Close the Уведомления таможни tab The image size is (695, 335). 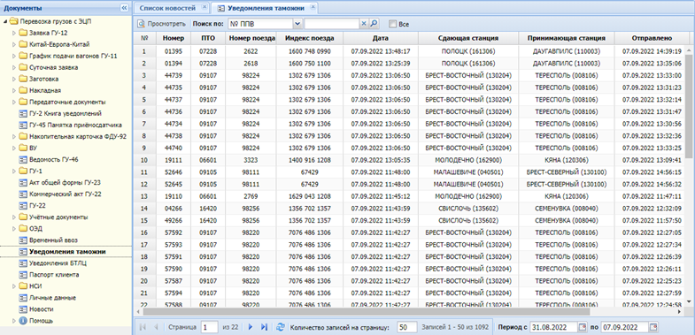[313, 7]
